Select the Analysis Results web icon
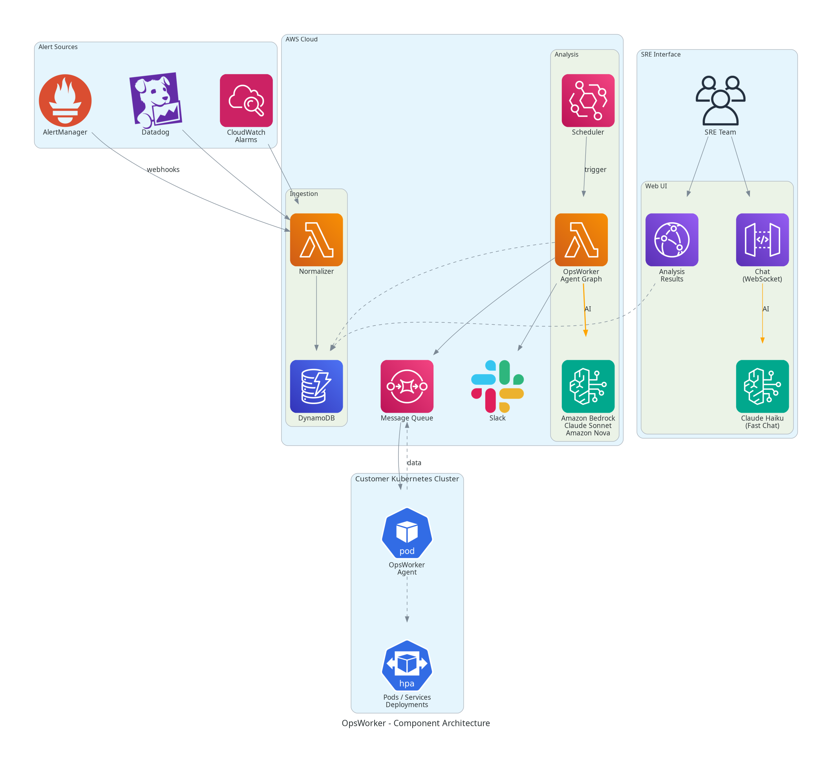 [x=671, y=240]
